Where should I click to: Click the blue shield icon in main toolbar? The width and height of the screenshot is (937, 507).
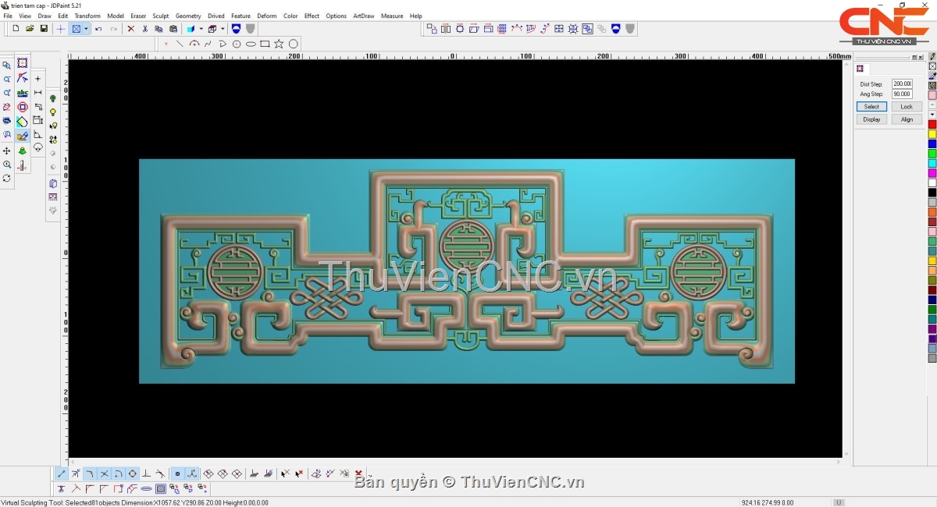click(x=236, y=29)
